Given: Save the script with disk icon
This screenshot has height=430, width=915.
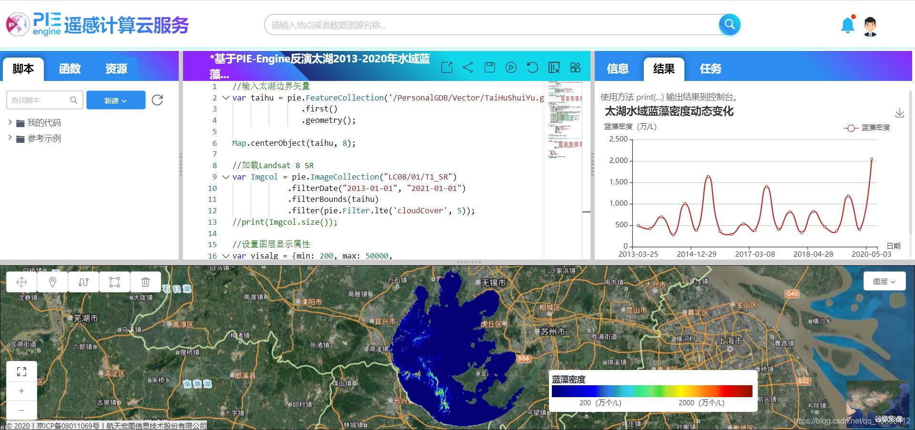Looking at the screenshot, I should [489, 68].
